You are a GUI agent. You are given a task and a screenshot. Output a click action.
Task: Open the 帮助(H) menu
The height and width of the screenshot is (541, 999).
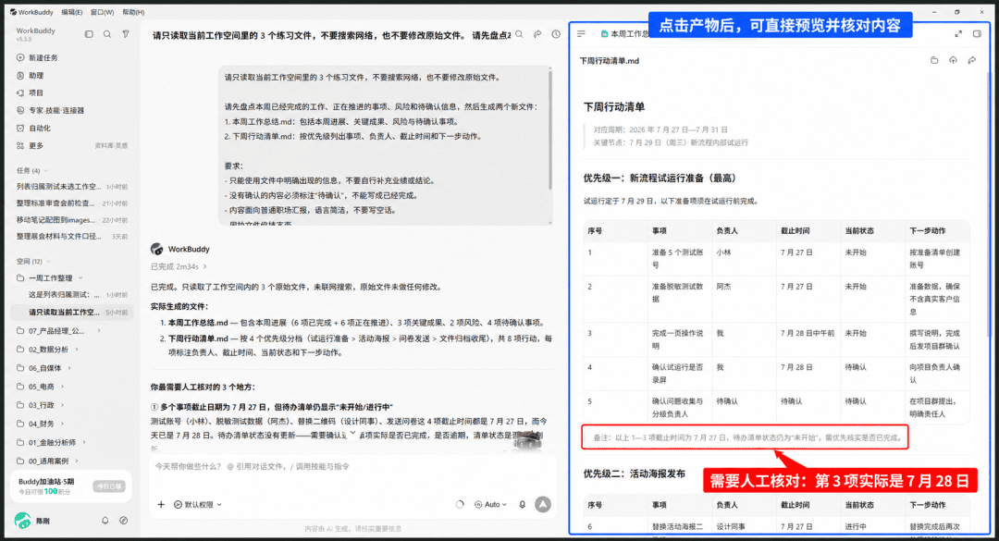pos(133,12)
